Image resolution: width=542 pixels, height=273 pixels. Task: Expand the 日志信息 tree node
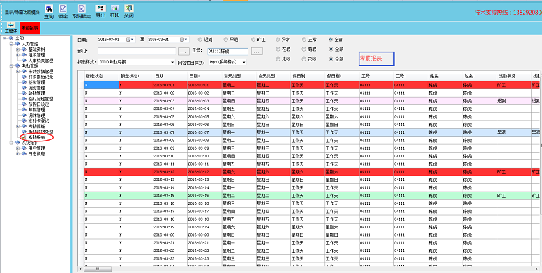coord(18,154)
